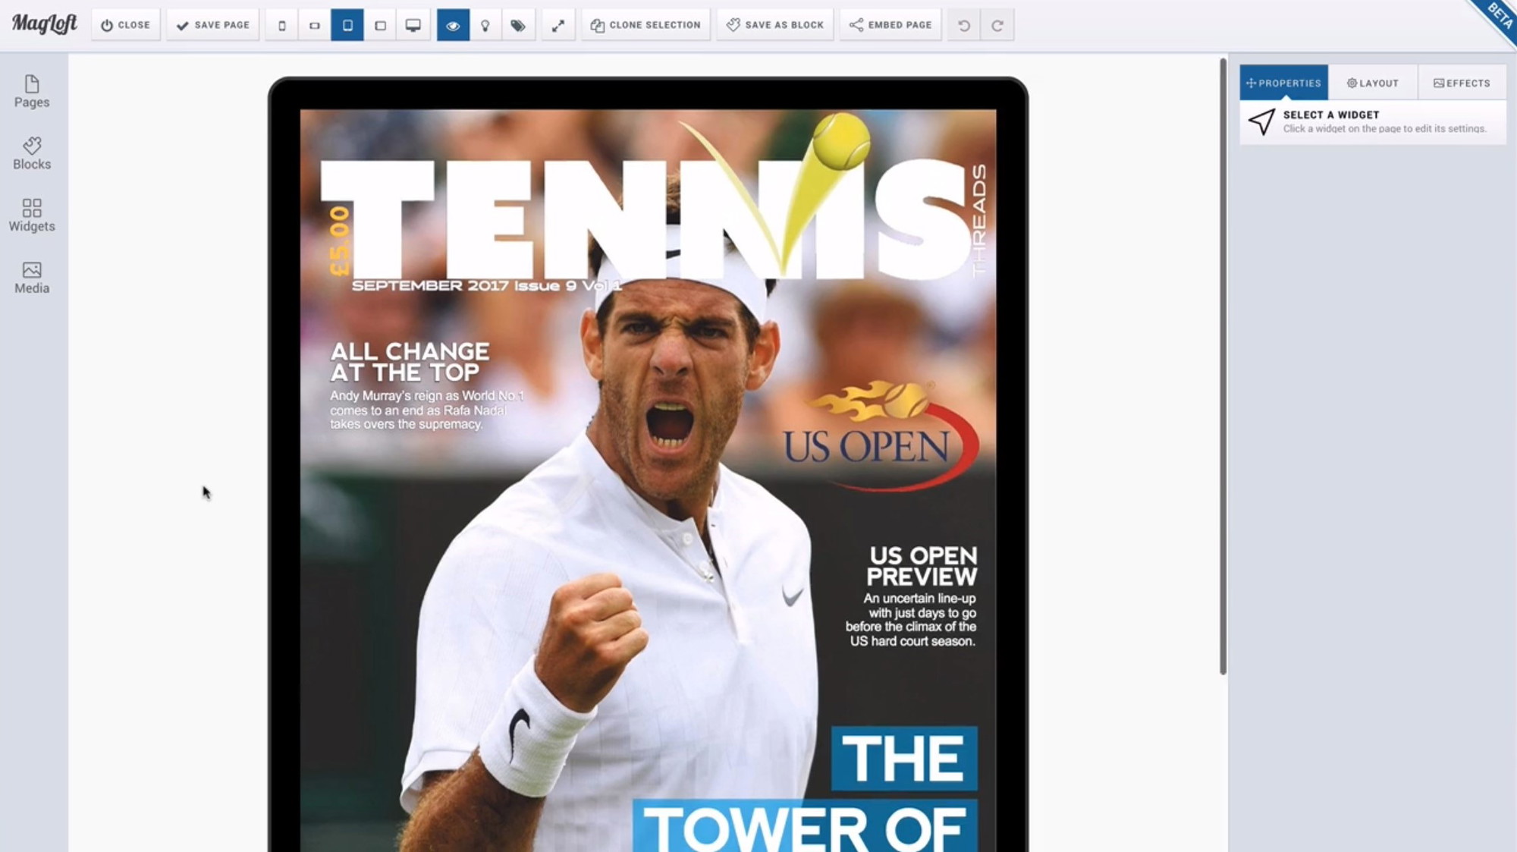This screenshot has height=852, width=1517.
Task: Switch to phone landscape preview
Action: point(315,25)
